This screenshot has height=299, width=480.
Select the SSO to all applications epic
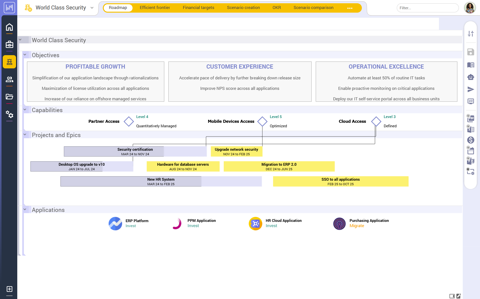(341, 181)
